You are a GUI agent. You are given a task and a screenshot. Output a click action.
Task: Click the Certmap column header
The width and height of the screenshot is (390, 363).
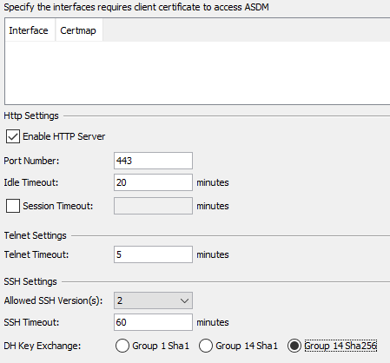79,30
